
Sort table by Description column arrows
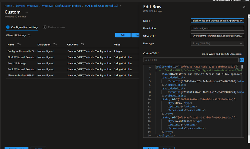55,44
